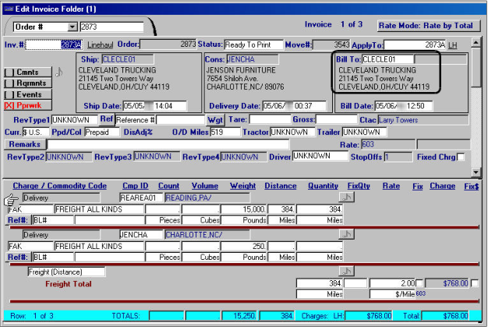Click the Volume column header

point(205,186)
